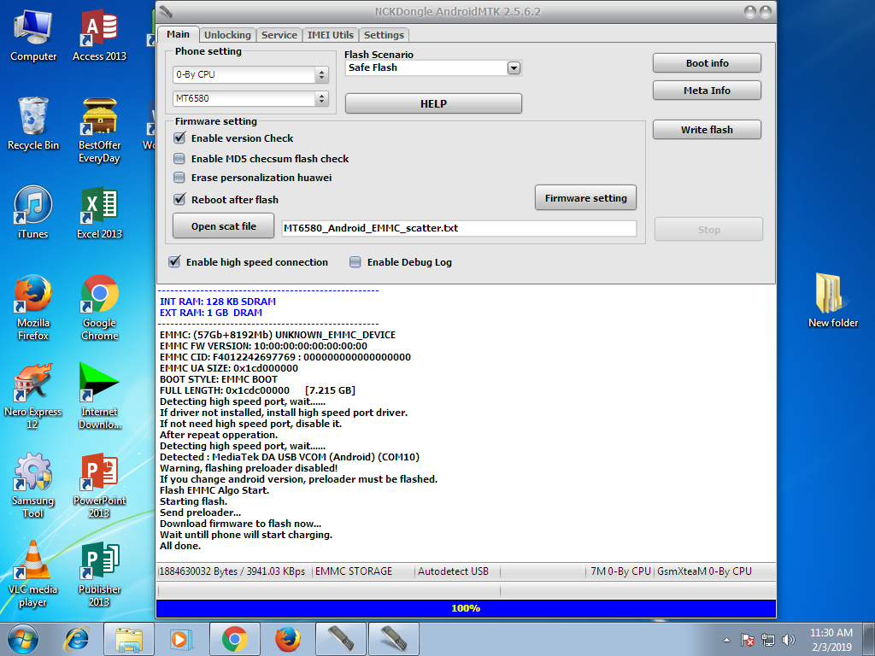Open the Flash Scenario Safe Flash dropdown

point(514,68)
